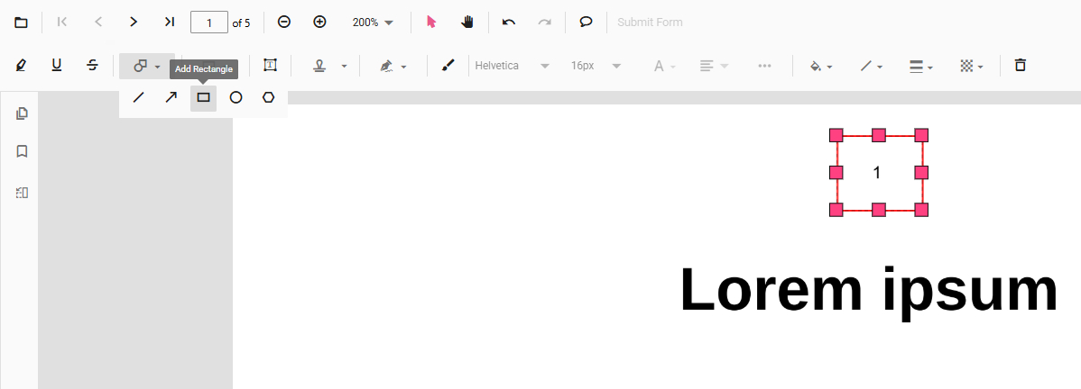Click the top-left handle of the rectangle
This screenshot has width=1081, height=389.
[836, 135]
